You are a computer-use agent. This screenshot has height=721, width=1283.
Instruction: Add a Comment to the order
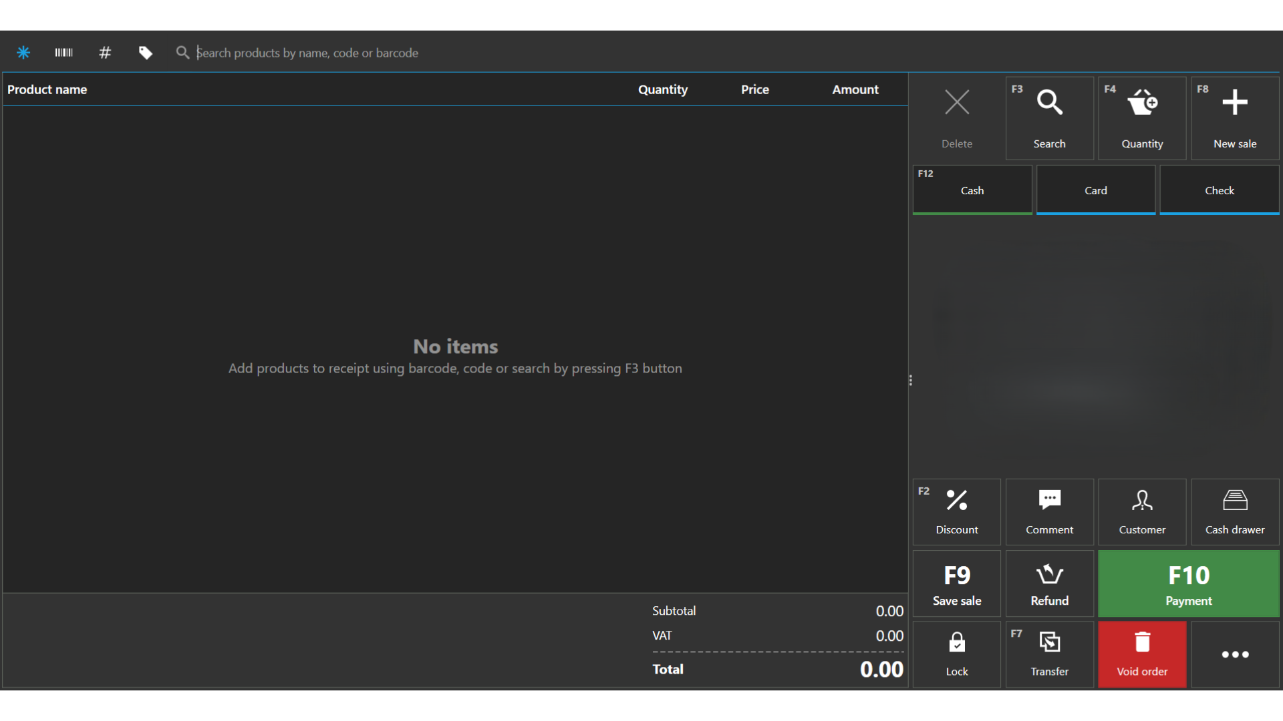point(1049,512)
